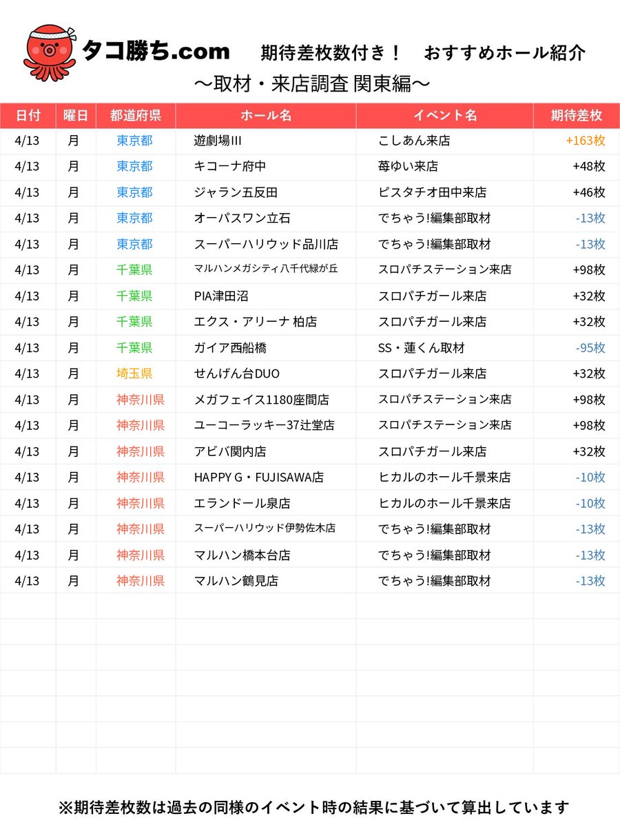Image resolution: width=620 pixels, height=827 pixels.
Task: Click hall name アビバ関内店
Action: coord(230,451)
